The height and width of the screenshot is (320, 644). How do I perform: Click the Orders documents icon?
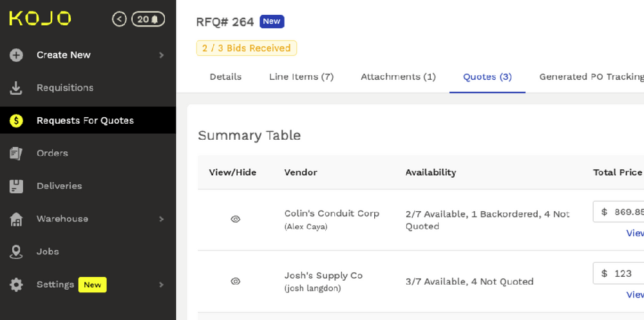click(x=16, y=153)
